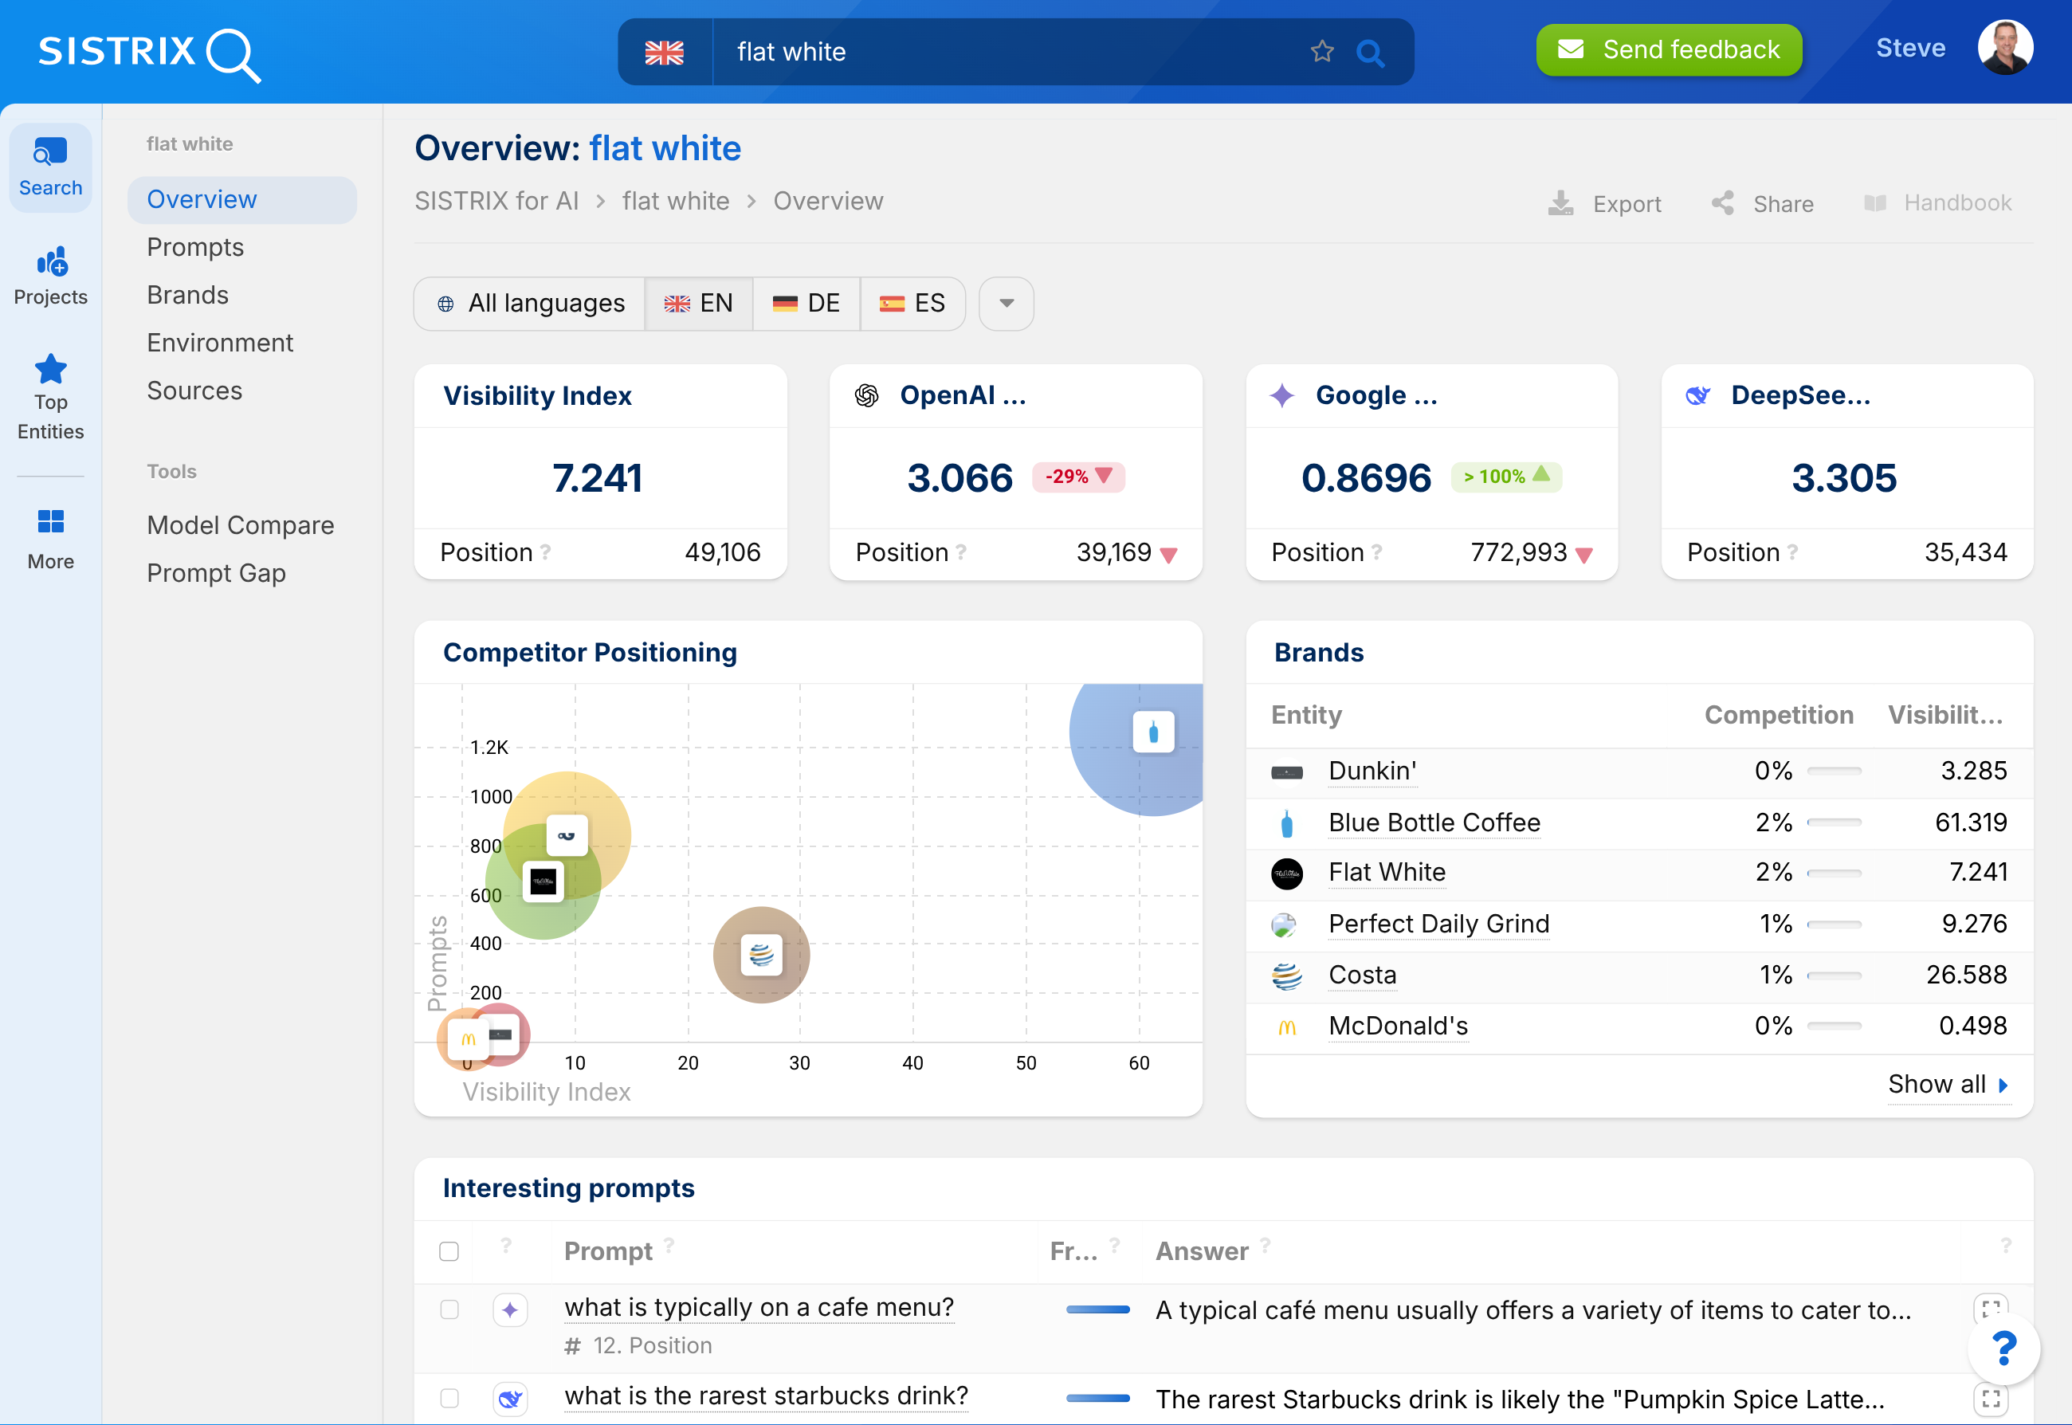Check the 'what is typically on a cafe menu' row
2072x1425 pixels.
(449, 1309)
